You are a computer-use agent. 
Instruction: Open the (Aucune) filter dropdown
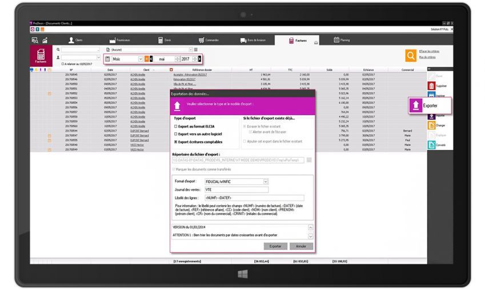click(x=191, y=50)
